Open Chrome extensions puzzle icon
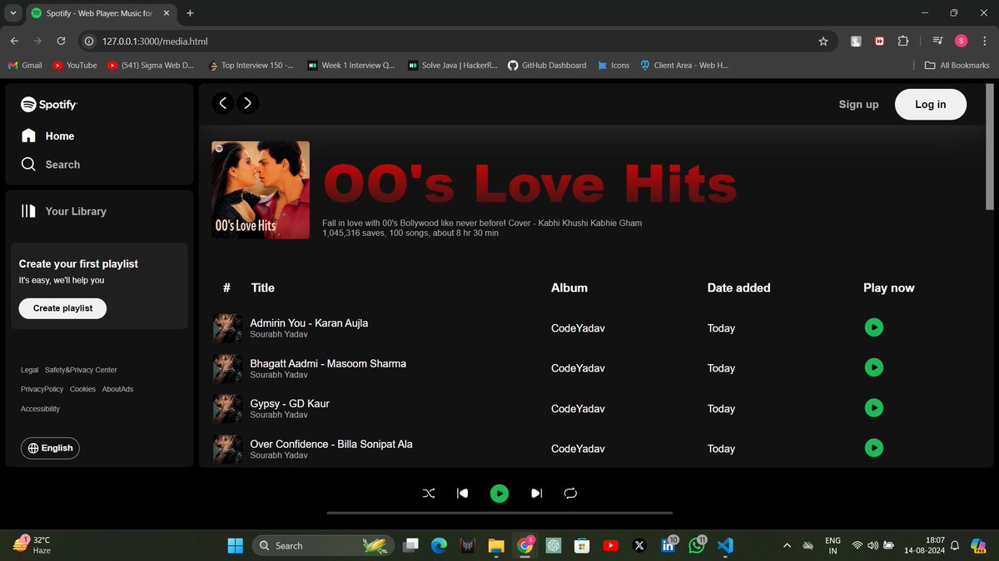 click(x=903, y=41)
